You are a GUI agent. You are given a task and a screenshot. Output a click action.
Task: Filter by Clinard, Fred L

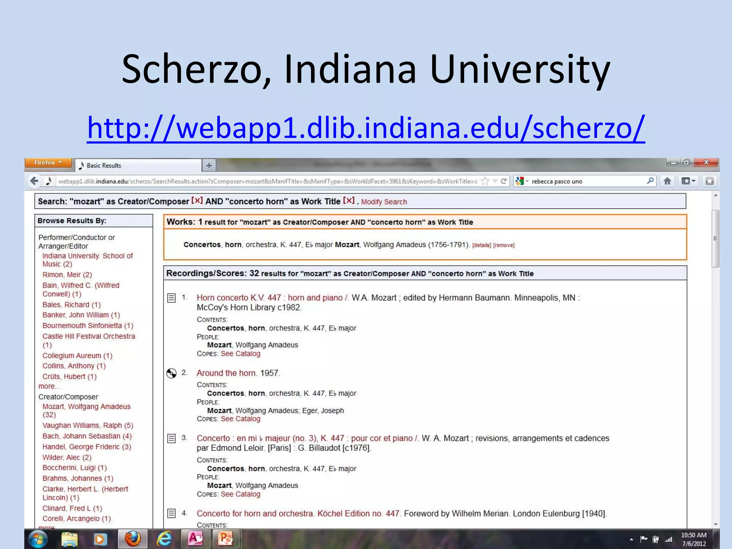pos(72,508)
